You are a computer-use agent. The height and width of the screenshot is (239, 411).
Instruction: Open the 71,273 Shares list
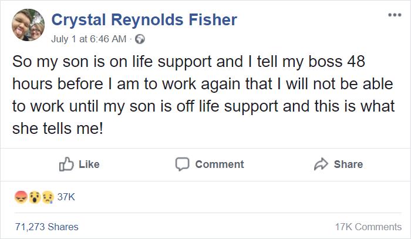(46, 227)
